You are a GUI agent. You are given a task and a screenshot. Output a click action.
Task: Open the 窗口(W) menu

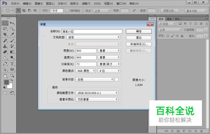point(121,4)
